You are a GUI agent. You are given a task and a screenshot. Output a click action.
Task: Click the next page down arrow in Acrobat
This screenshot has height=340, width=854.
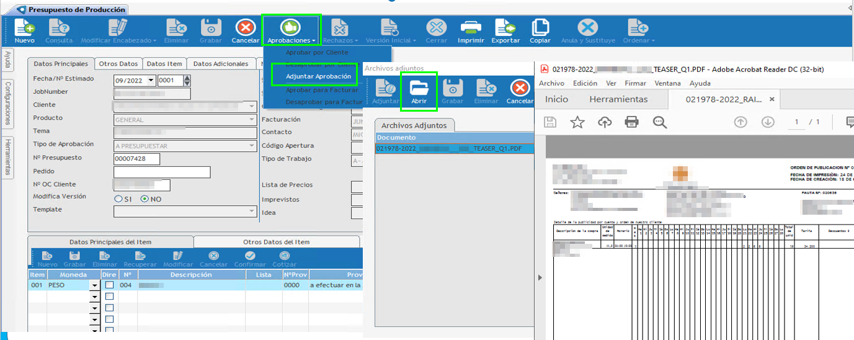[x=768, y=122]
